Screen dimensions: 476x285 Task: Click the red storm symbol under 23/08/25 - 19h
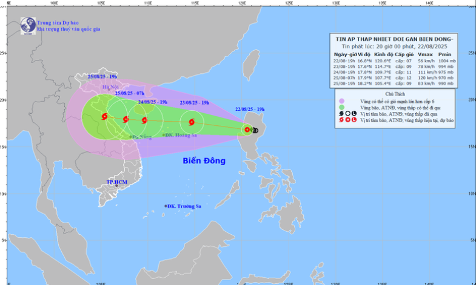coord(192,122)
